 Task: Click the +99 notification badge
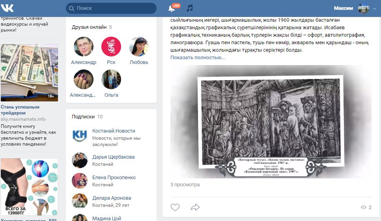pyautogui.click(x=176, y=6)
